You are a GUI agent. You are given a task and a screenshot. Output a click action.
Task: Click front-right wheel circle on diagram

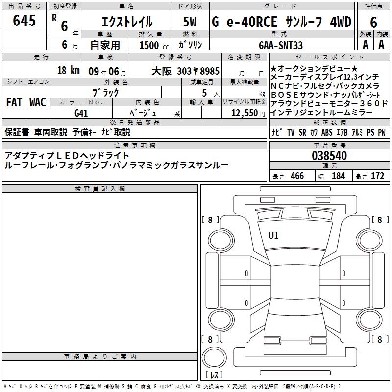click(x=369, y=241)
